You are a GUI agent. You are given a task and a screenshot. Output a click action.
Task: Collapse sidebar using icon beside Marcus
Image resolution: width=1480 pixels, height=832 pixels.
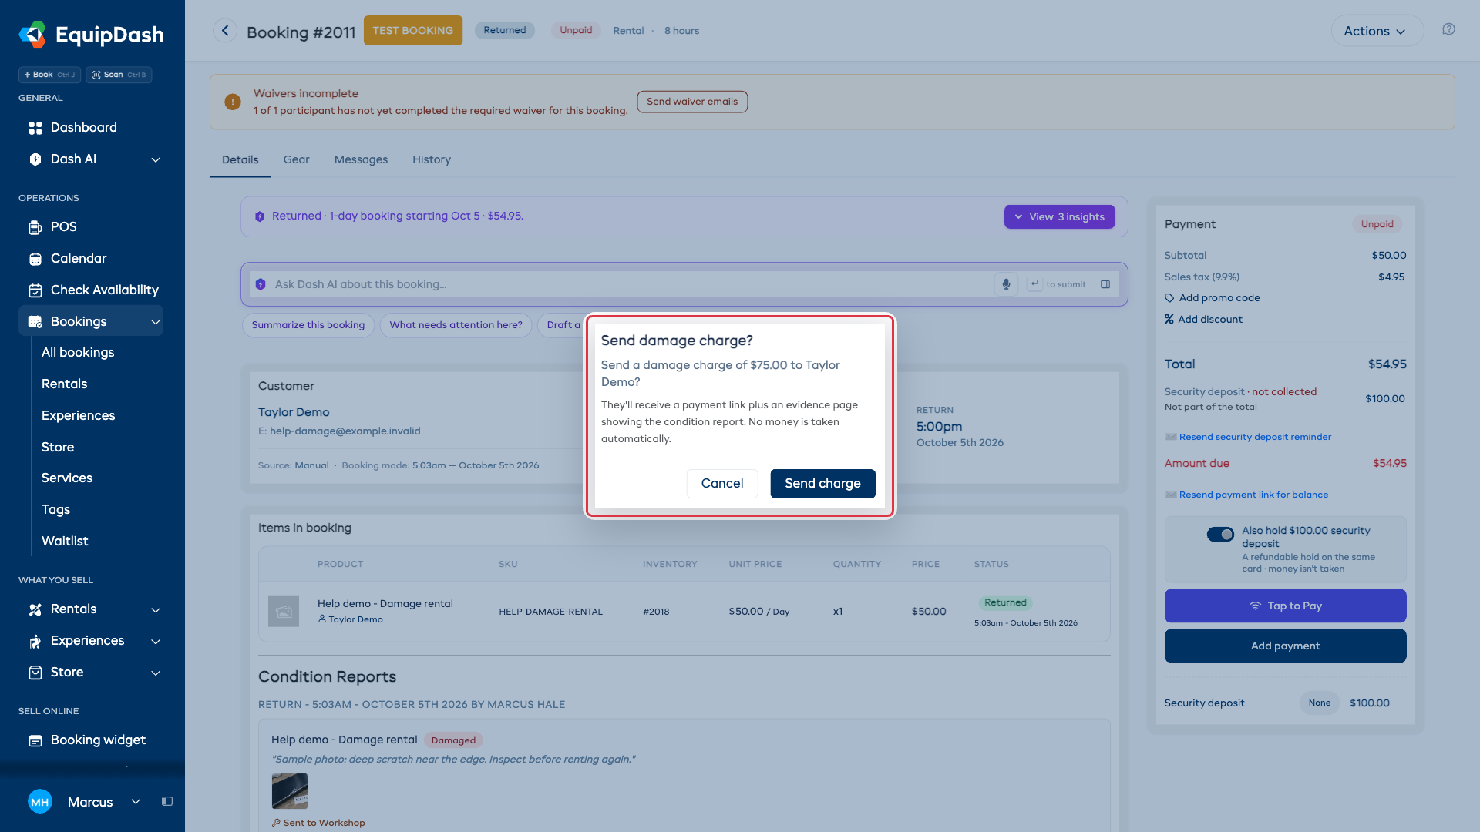(x=167, y=801)
